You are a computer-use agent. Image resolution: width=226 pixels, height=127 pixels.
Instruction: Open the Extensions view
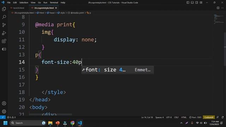click(x=4, y=41)
